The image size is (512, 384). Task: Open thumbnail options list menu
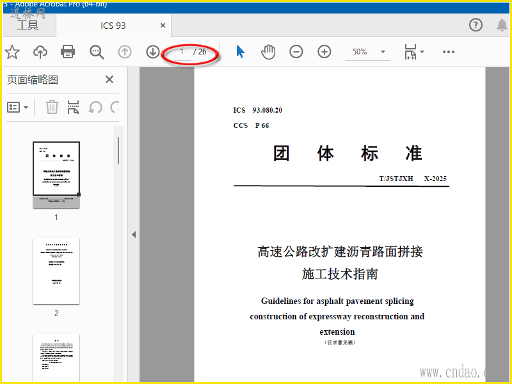coord(18,107)
